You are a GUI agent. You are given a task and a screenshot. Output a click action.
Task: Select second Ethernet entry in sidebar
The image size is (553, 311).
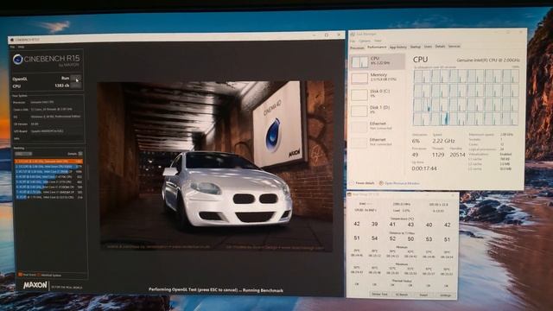378,142
